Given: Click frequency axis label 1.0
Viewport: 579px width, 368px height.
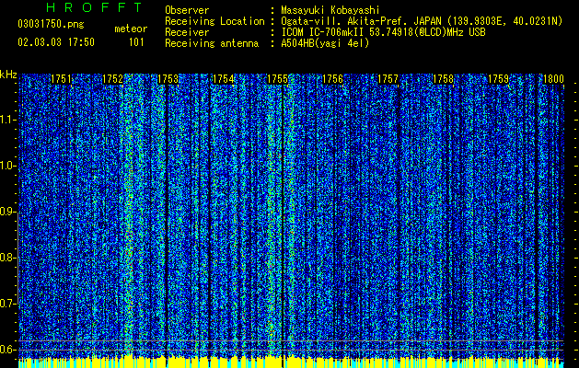Looking at the screenshot, I should click(x=8, y=166).
